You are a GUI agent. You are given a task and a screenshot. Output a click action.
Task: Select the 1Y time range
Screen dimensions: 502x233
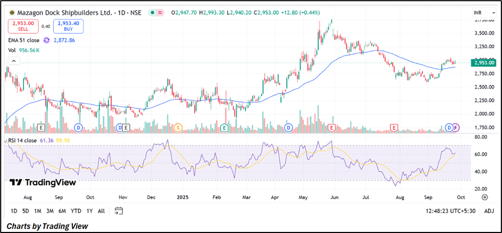[x=90, y=211]
